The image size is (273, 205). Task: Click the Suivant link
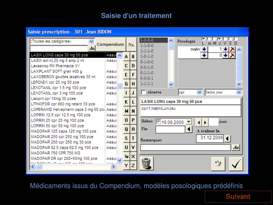pyautogui.click(x=238, y=196)
